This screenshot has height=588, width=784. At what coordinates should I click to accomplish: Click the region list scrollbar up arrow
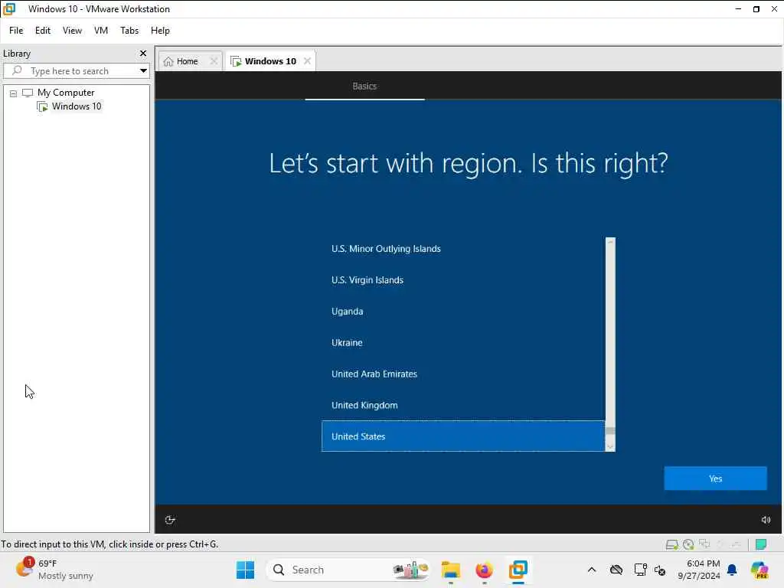click(610, 242)
